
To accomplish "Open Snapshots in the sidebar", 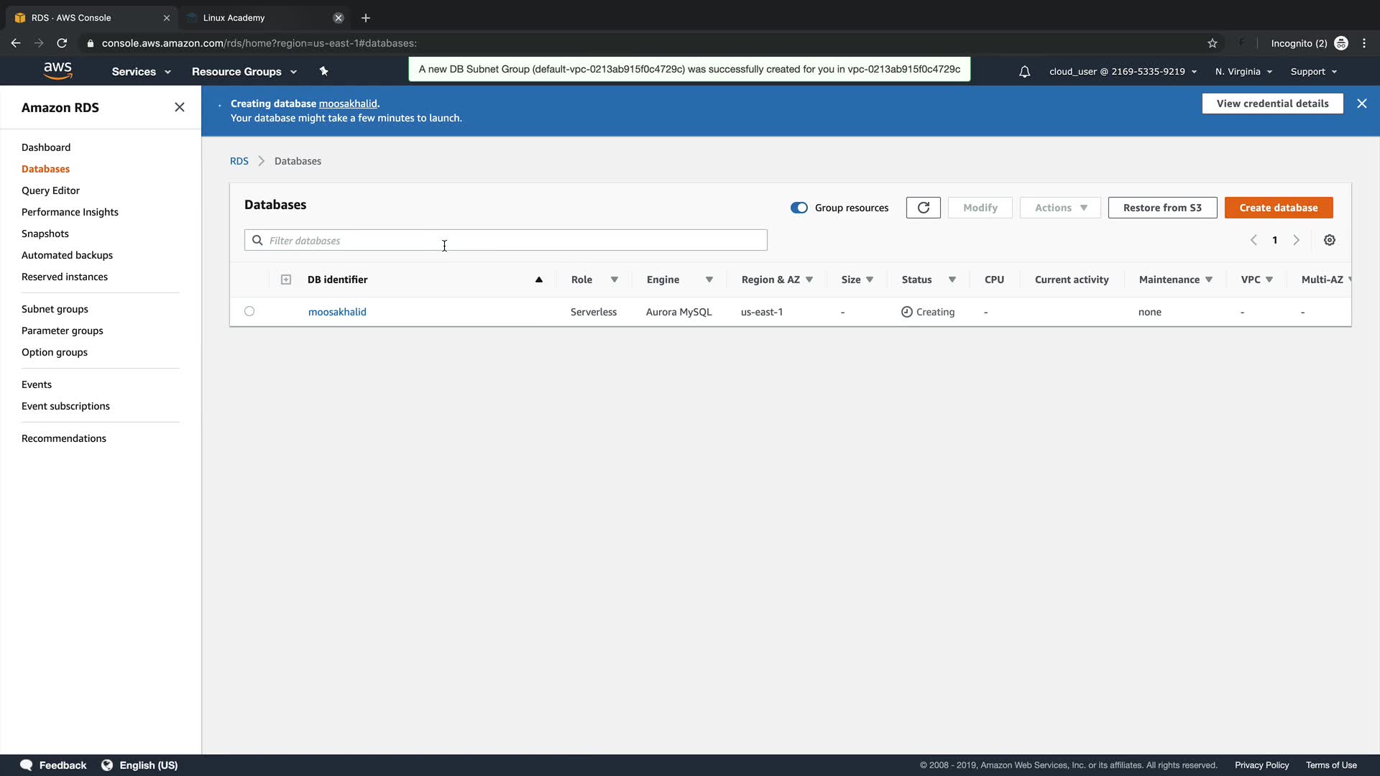I will (x=45, y=234).
